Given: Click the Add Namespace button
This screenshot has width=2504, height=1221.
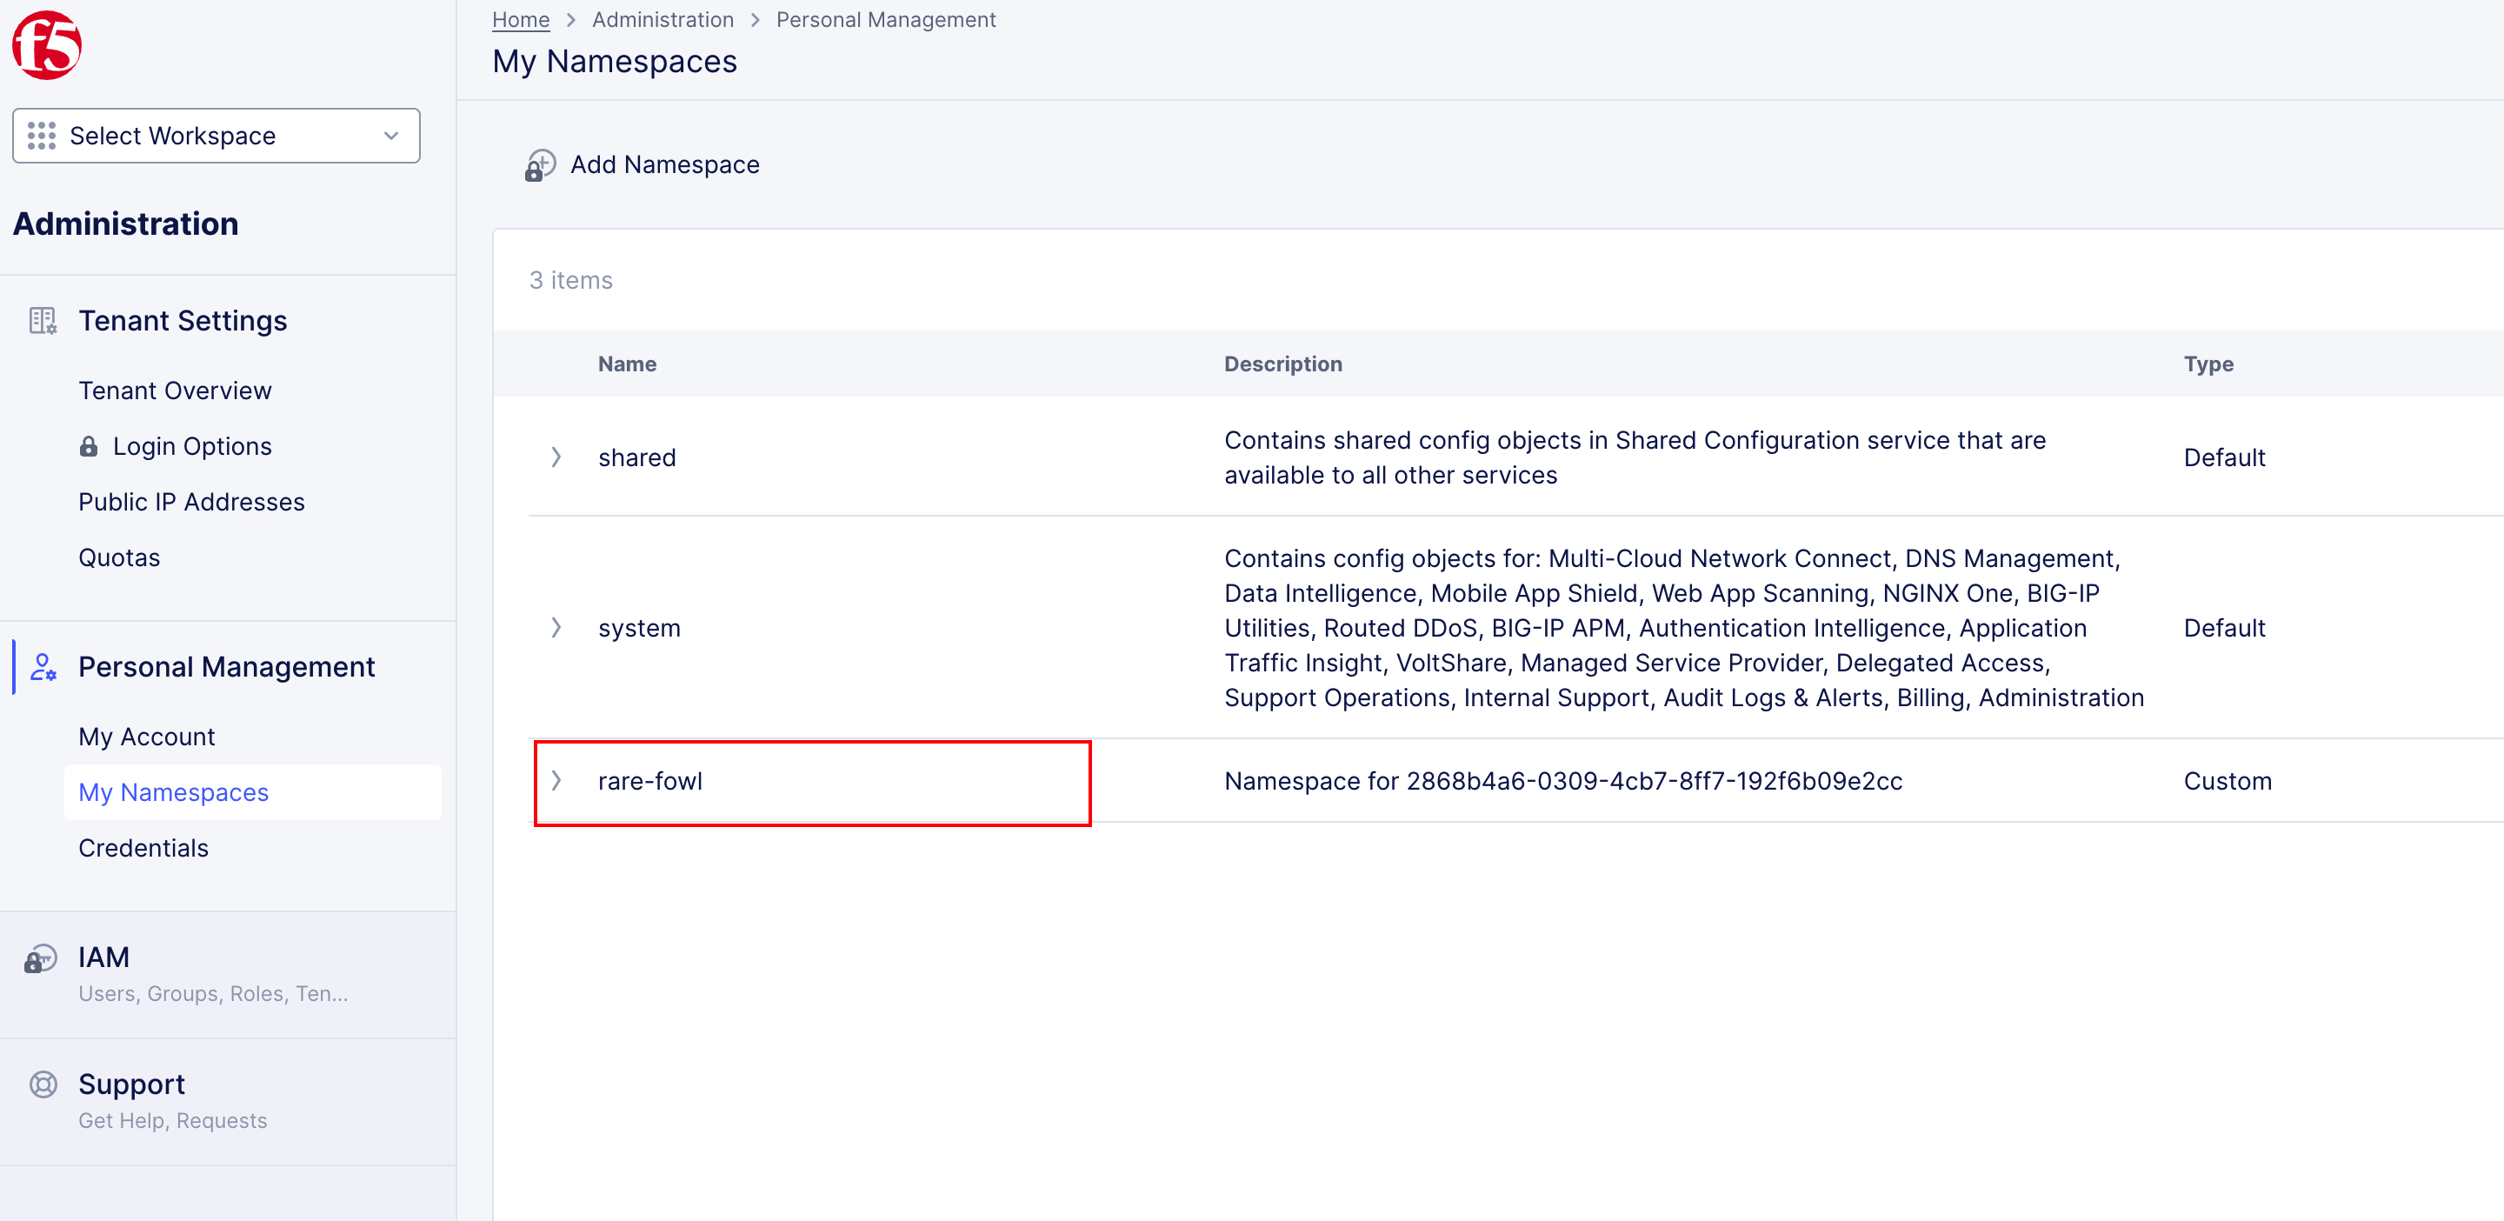Looking at the screenshot, I should coord(643,165).
